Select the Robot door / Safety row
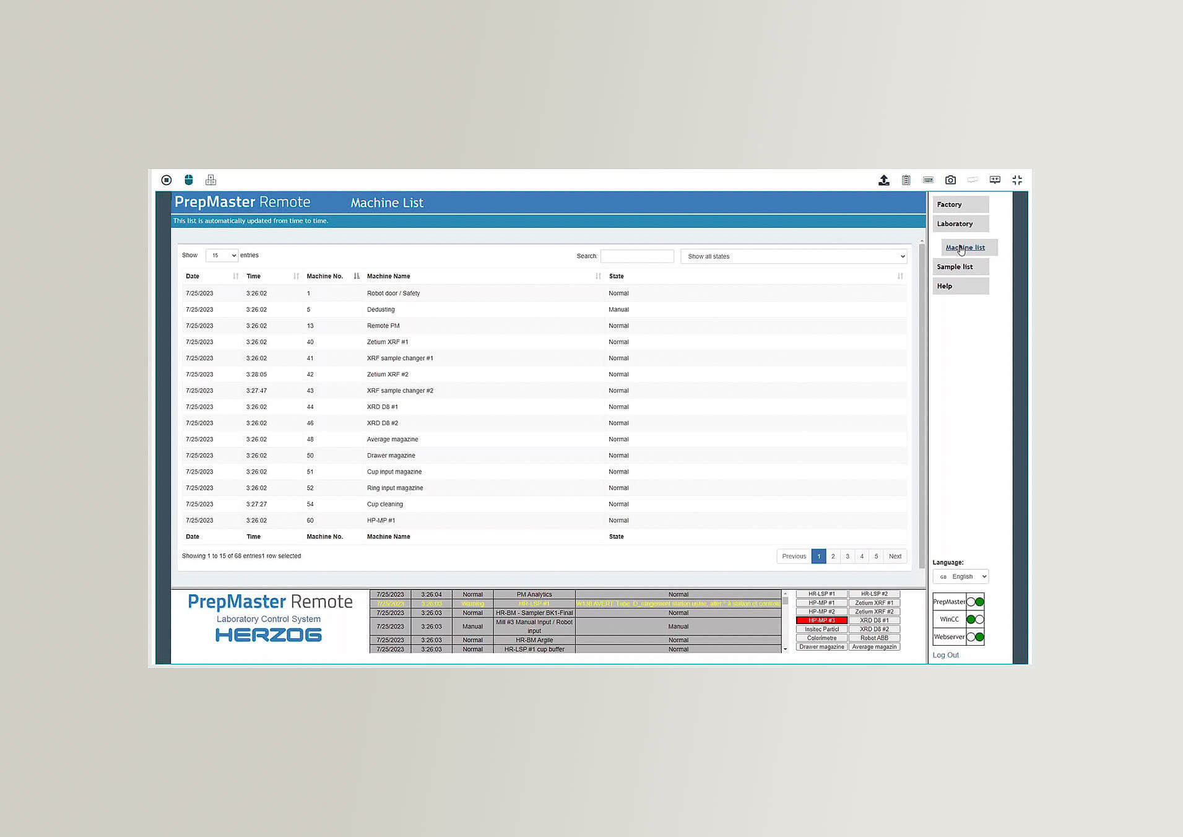 544,293
